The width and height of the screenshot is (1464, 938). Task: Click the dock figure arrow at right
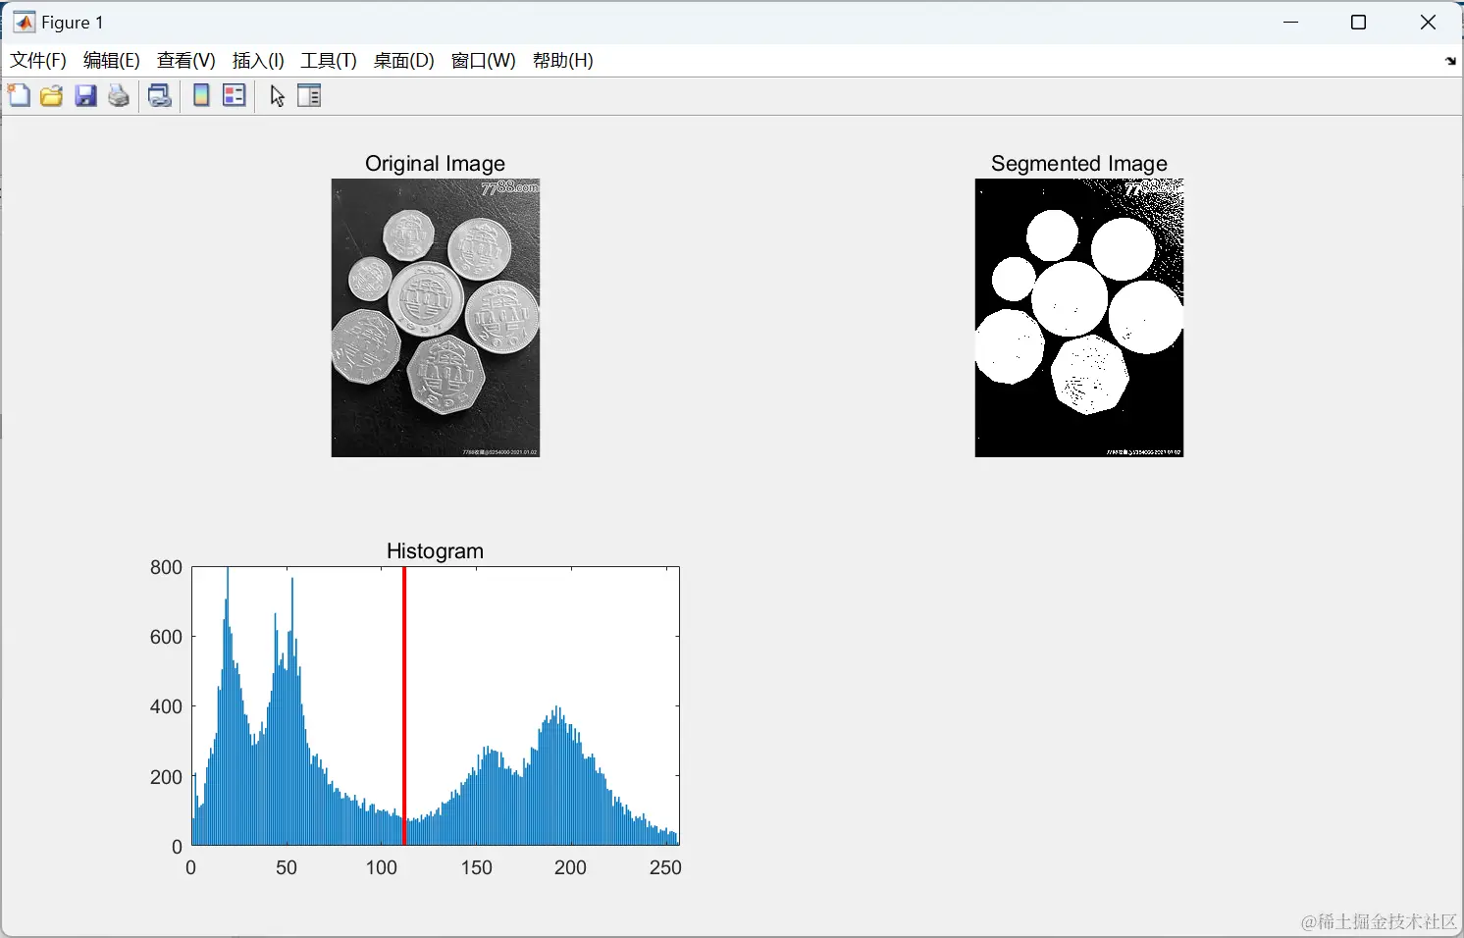pos(1450,61)
